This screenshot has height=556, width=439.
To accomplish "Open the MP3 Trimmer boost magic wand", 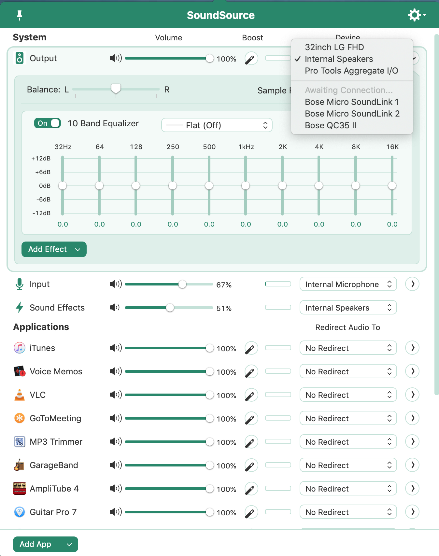I will [x=251, y=442].
